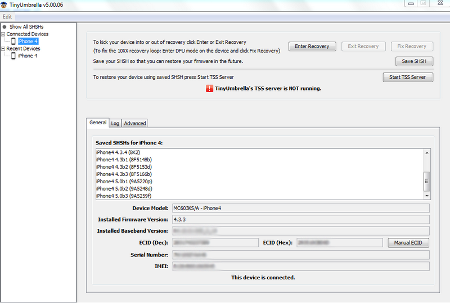Select Show All SHSHs in the sidebar

click(x=26, y=26)
